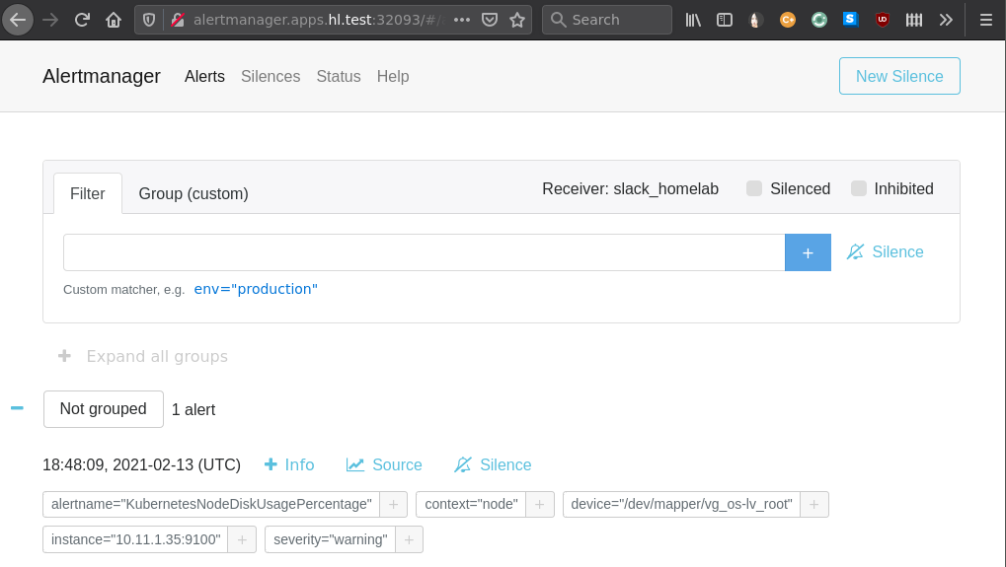1006x567 pixels.
Task: Click Silence next to filter input
Action: click(886, 251)
